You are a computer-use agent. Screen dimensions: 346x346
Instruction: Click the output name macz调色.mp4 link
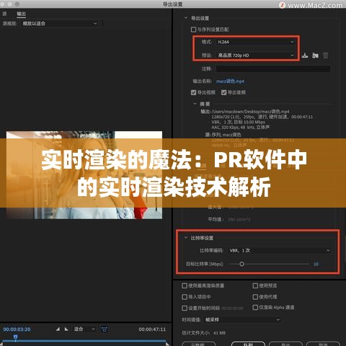pyautogui.click(x=230, y=81)
